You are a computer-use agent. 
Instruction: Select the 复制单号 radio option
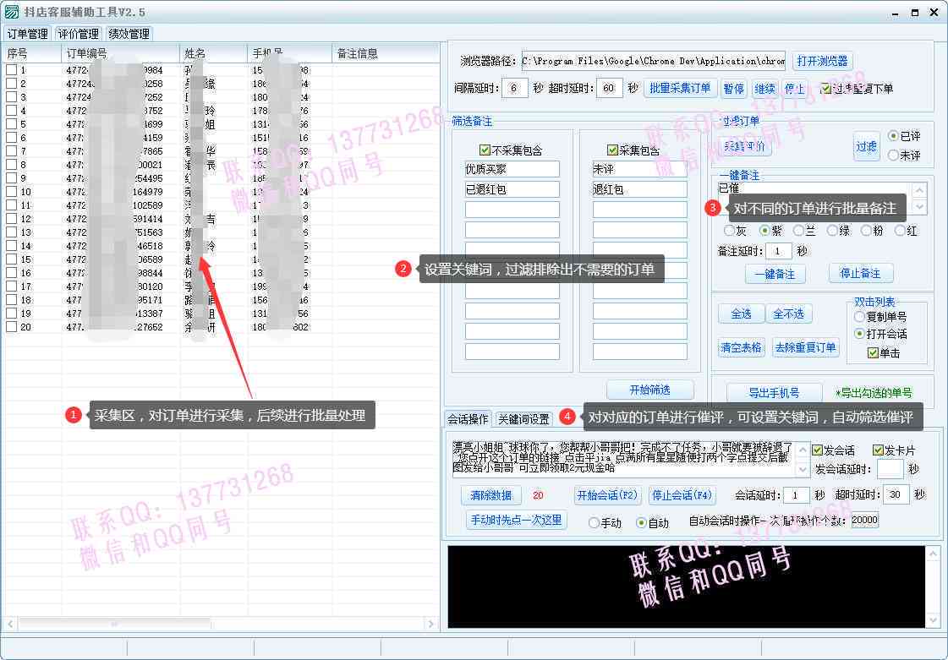click(x=859, y=317)
